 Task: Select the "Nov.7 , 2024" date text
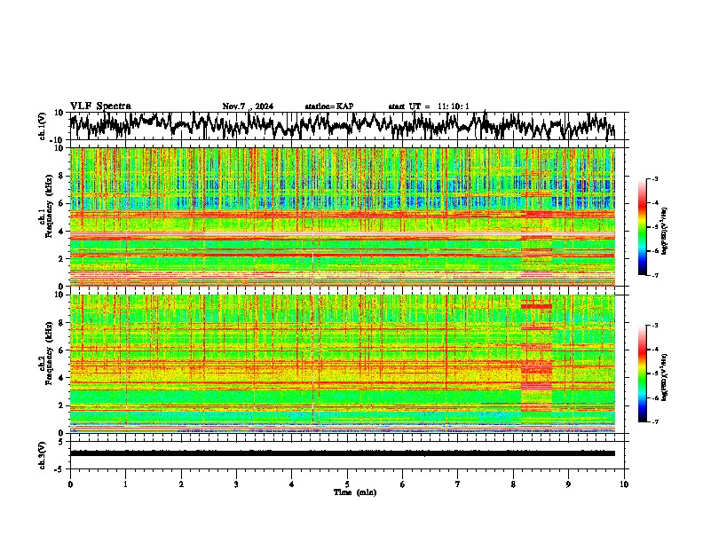[248, 106]
